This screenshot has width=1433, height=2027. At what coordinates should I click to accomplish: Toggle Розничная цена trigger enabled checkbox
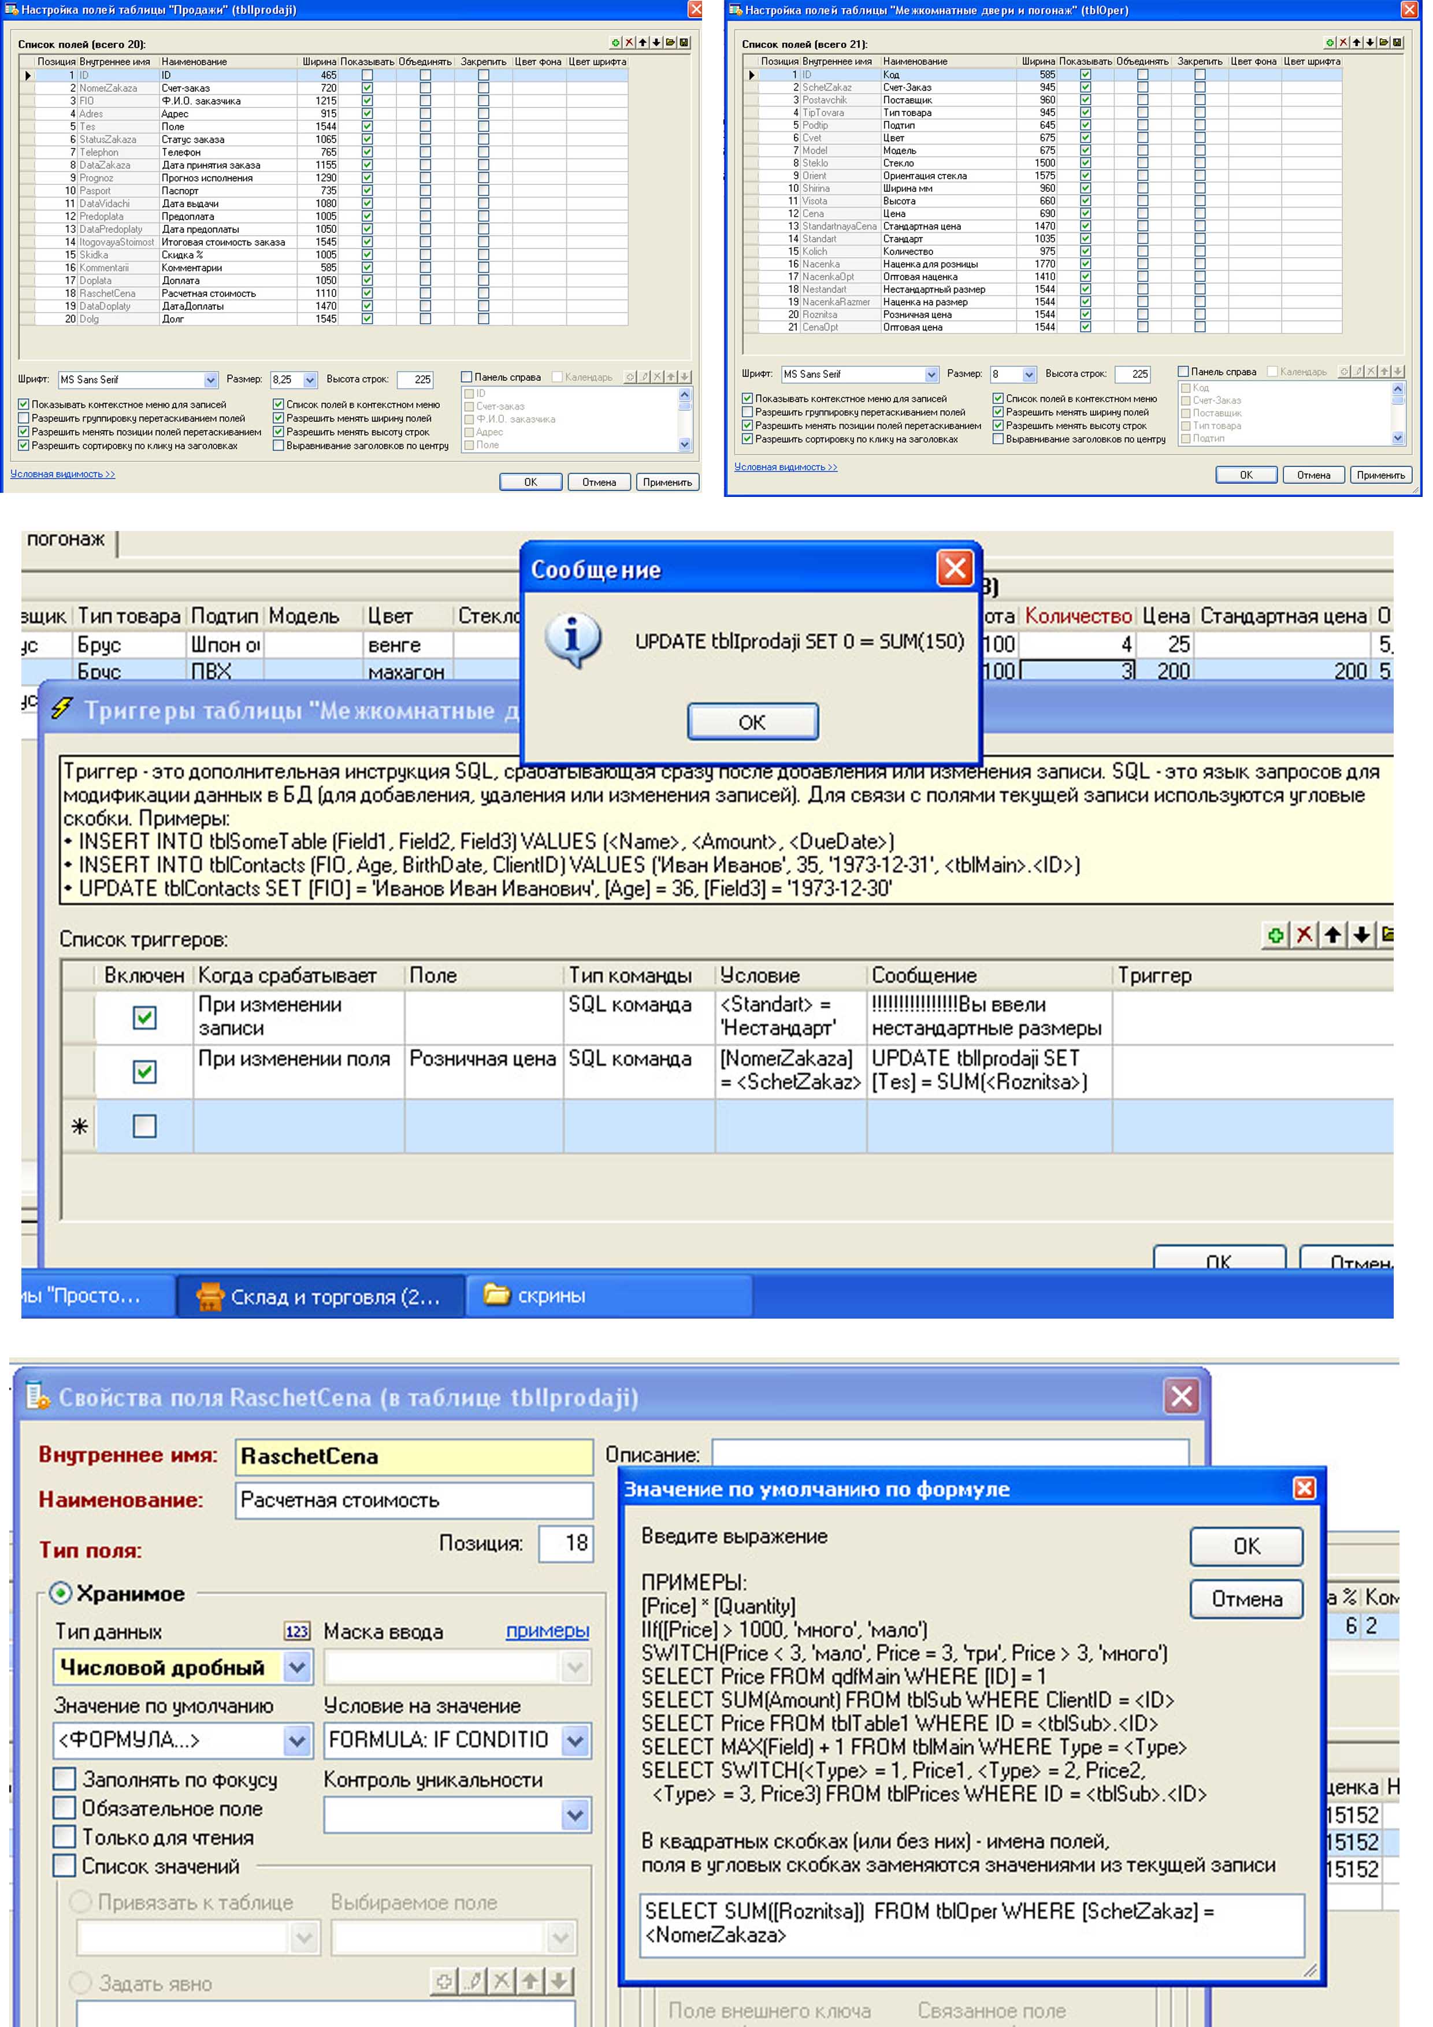145,1071
